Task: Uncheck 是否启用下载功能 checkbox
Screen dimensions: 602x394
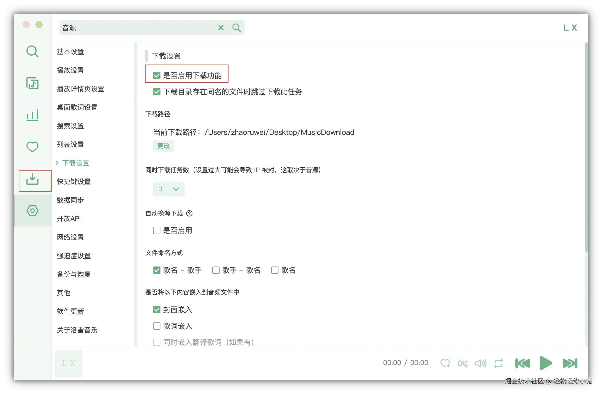Action: (x=157, y=76)
